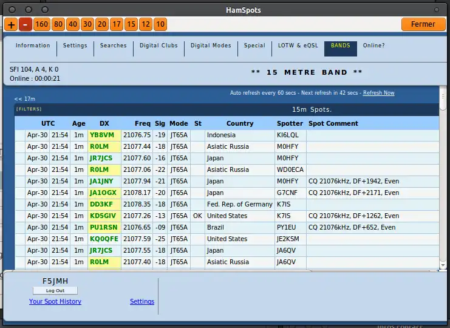
Task: Click the 'Brazil' country cell
Action: click(x=240, y=227)
